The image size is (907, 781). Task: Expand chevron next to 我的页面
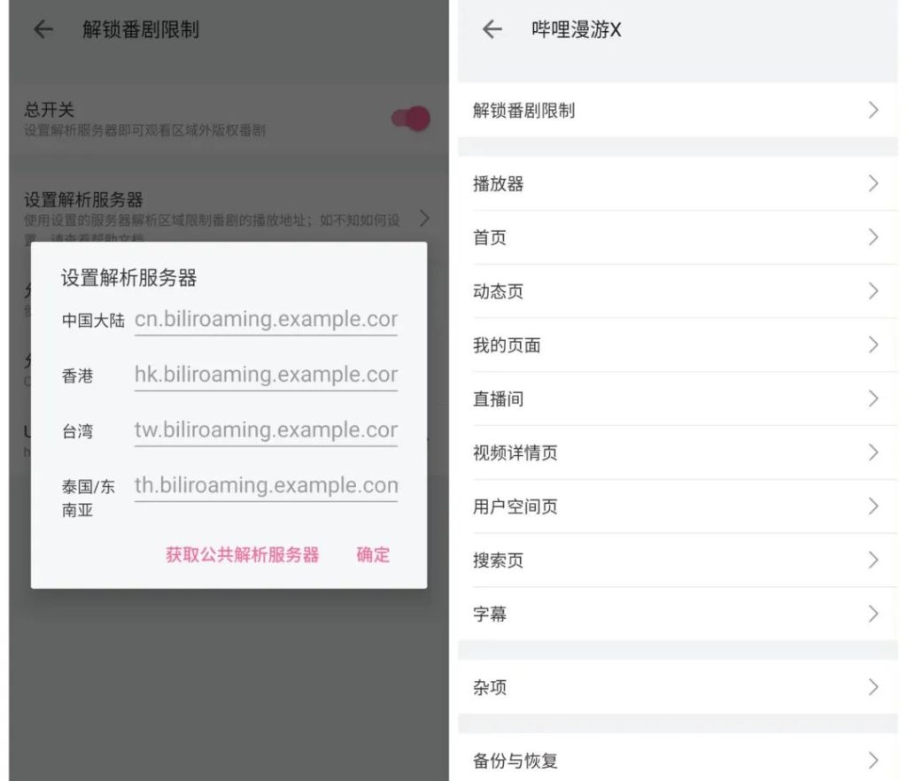coord(873,345)
